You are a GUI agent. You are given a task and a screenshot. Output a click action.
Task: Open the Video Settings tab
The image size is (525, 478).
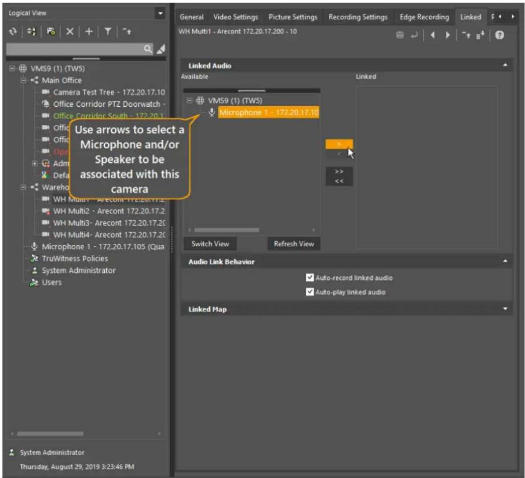point(236,17)
